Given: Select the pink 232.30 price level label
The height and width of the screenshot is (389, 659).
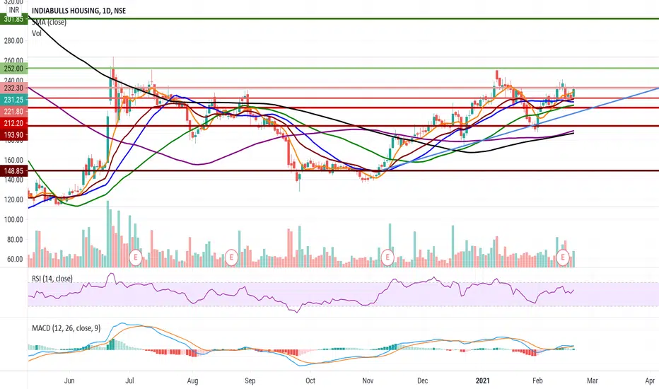Looking at the screenshot, I should [13, 88].
